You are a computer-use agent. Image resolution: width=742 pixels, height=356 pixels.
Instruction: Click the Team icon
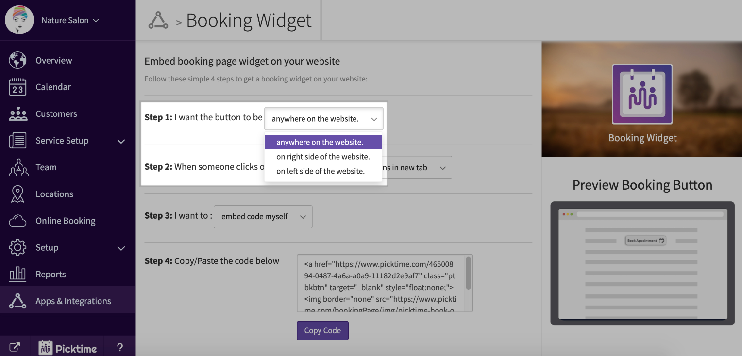pos(17,167)
